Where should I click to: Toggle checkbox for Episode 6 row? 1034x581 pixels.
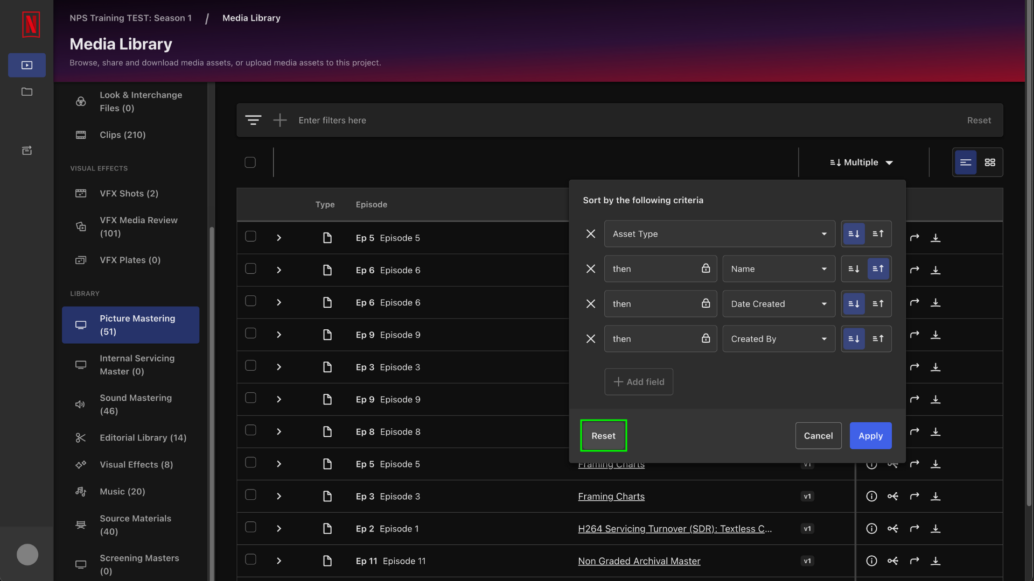(249, 270)
